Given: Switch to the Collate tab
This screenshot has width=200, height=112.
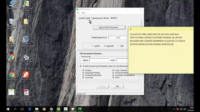Looking at the screenshot, I should [82, 18].
